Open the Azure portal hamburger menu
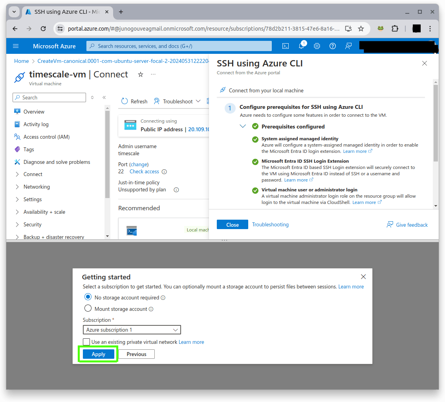Image resolution: width=445 pixels, height=402 pixels. pyautogui.click(x=16, y=46)
